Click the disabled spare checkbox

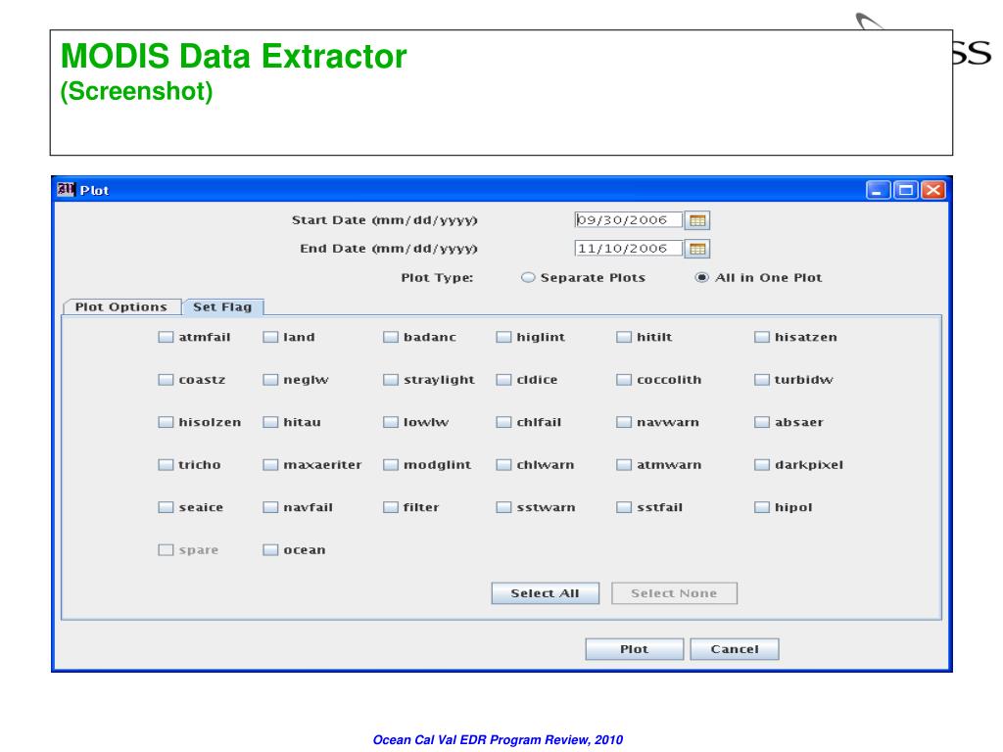(x=166, y=550)
